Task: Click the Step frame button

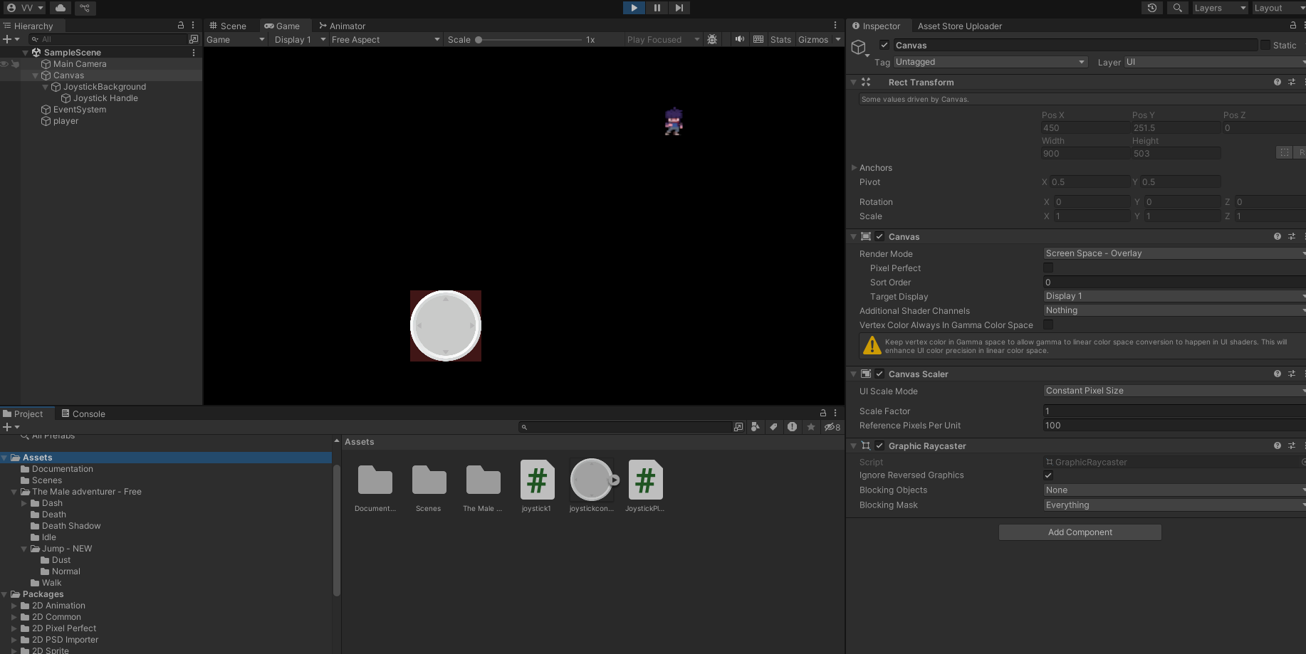Action: tap(679, 8)
